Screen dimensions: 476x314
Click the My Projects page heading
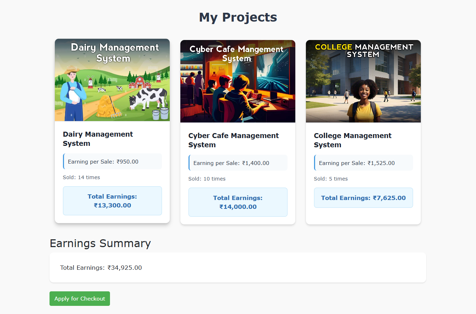(x=238, y=17)
